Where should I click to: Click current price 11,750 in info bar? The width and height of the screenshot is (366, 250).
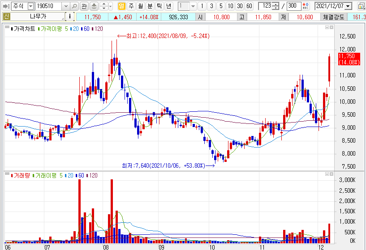92,17
